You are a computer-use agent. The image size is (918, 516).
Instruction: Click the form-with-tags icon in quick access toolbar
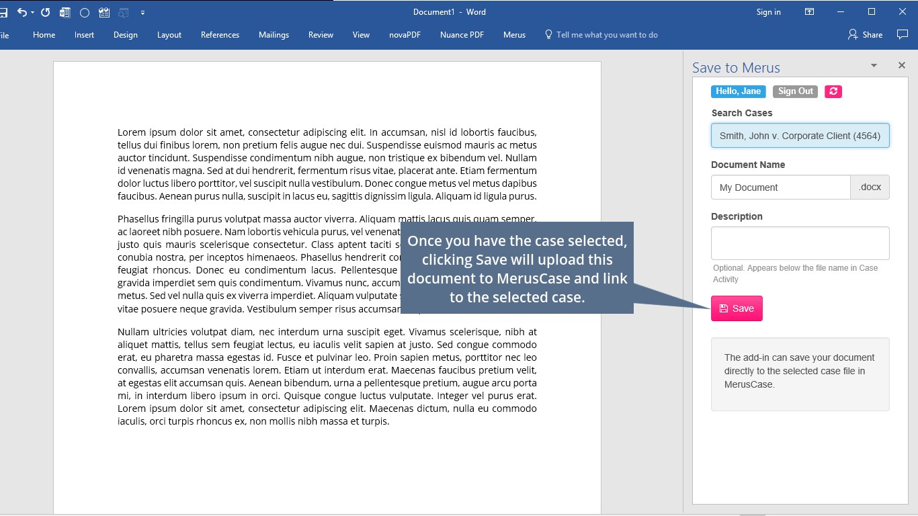tap(104, 12)
